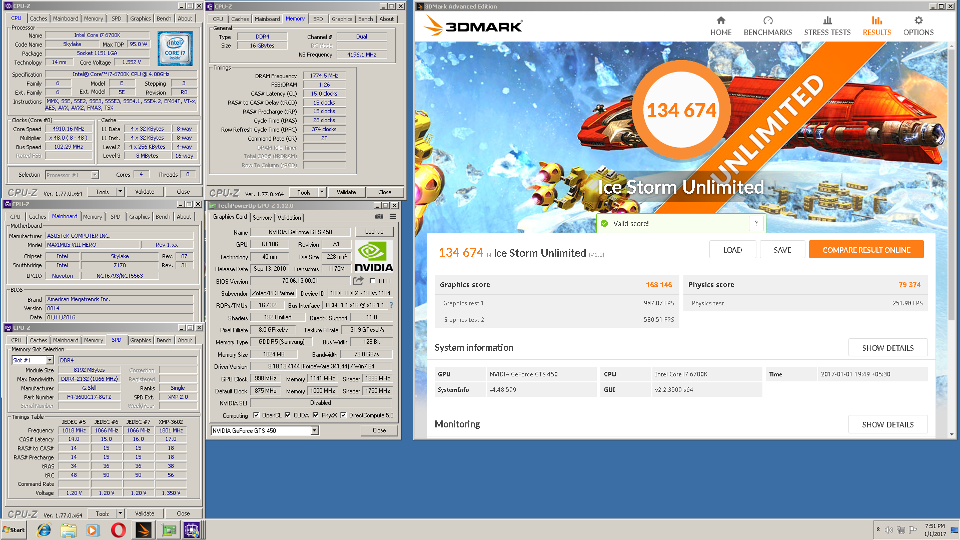Click Lookup button in GPU-Z
Viewport: 960px width, 540px height.
point(374,232)
